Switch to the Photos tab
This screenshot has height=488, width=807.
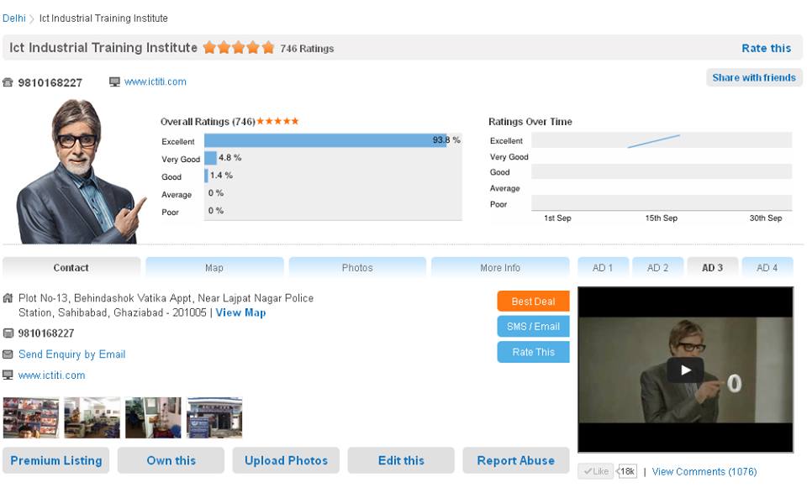coord(357,267)
